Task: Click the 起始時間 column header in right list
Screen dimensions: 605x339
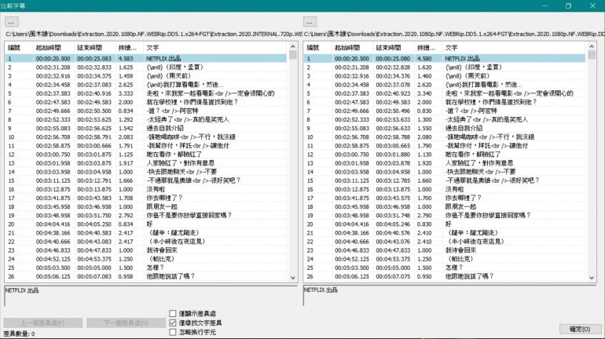Action: click(x=352, y=48)
